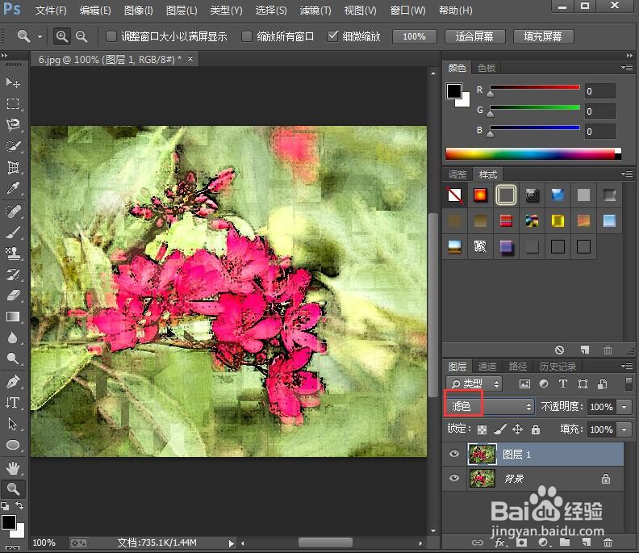Toggle lock transparent pixels

pos(482,429)
